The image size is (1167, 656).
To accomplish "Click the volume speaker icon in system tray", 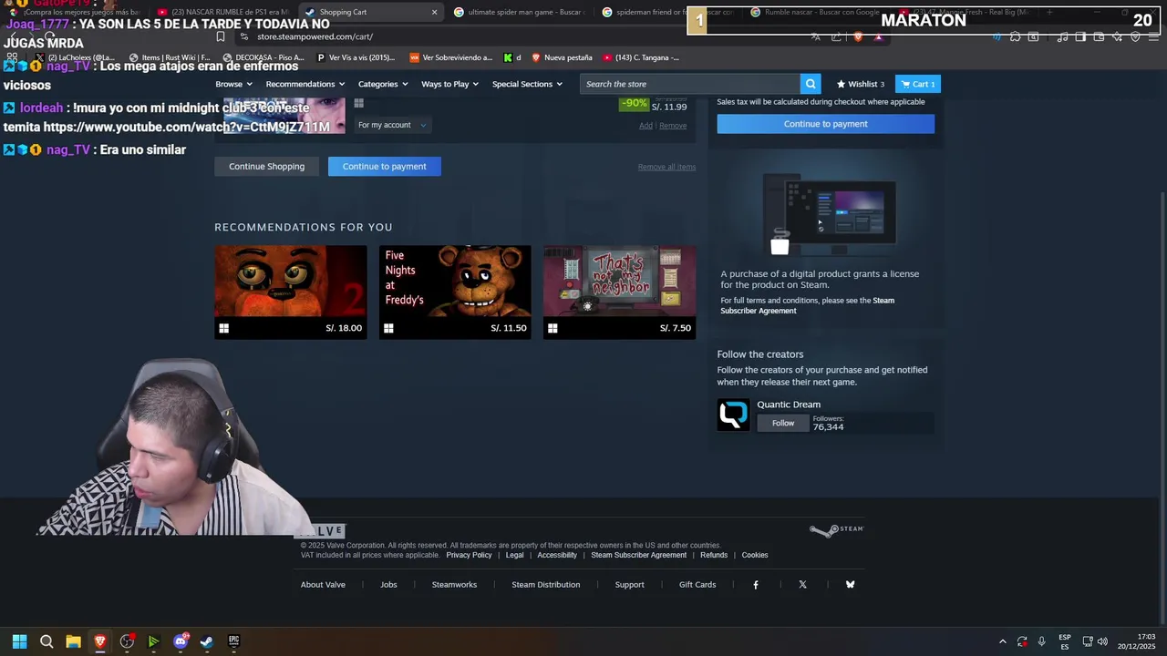I will pyautogui.click(x=1102, y=641).
